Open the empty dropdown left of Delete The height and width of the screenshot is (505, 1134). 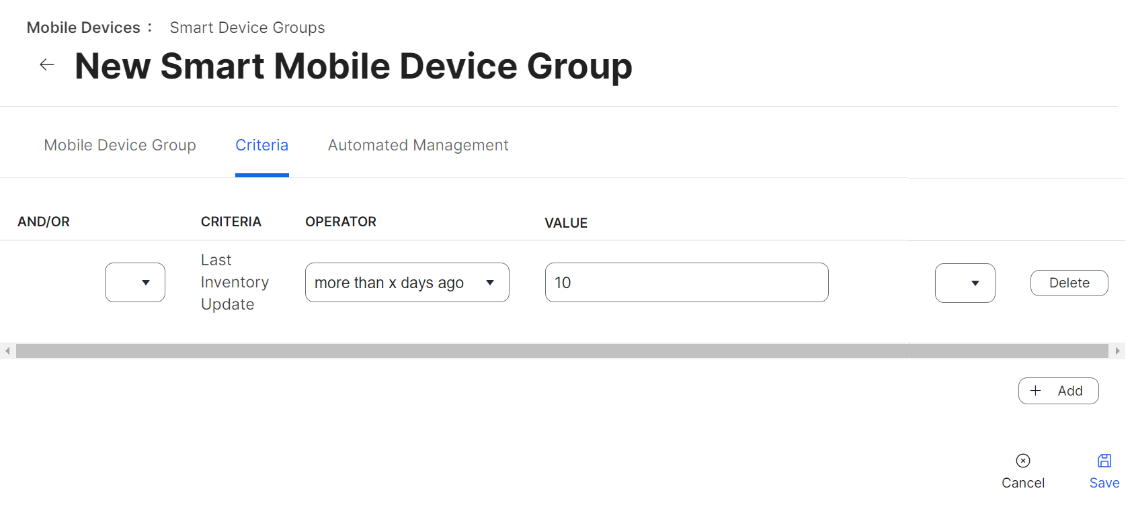coord(965,283)
